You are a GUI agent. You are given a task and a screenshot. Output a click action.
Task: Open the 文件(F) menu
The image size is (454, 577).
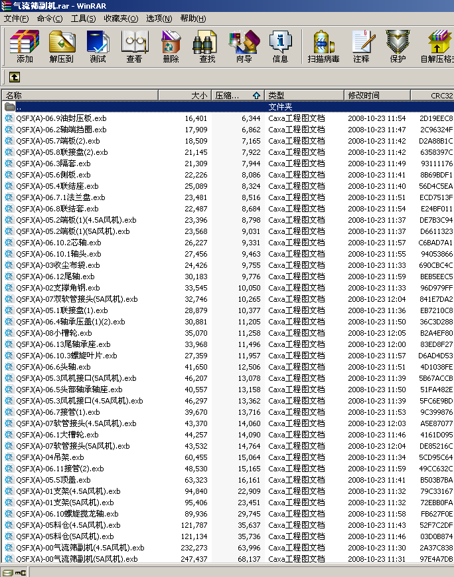(x=16, y=19)
